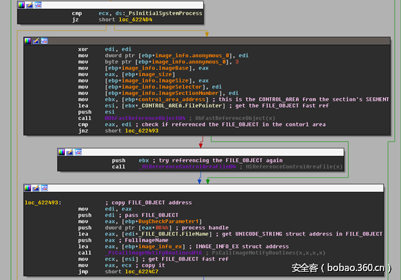Screen dimensions: 401x280
Task: Click the pencil icon on the push ebx block
Action: point(69,152)
